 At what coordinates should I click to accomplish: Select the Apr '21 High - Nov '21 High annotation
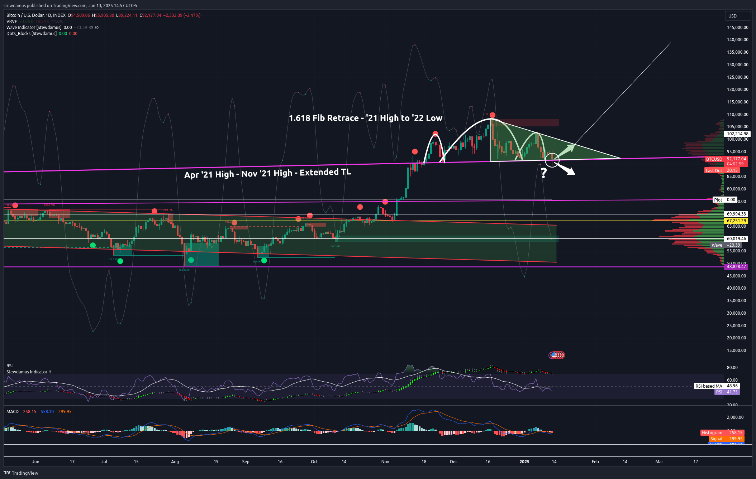(x=267, y=173)
